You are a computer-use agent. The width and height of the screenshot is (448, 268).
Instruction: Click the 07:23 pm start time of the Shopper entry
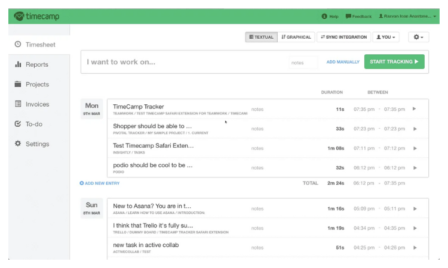[x=364, y=129]
